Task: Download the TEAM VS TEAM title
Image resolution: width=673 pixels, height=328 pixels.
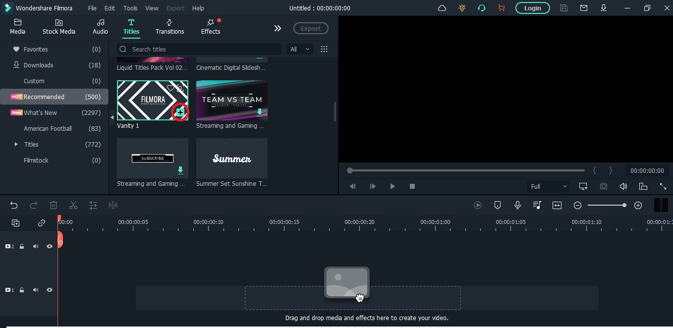Action: (260, 112)
